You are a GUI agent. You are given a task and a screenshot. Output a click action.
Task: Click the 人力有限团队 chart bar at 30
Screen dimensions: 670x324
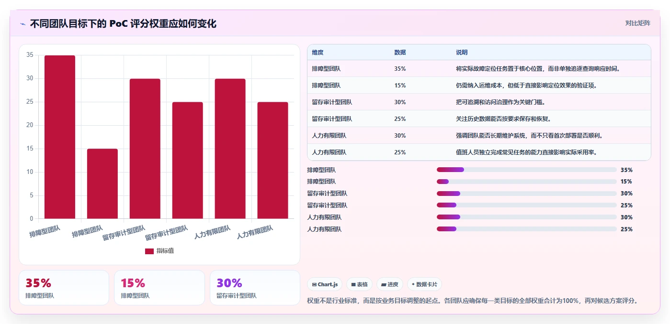pyautogui.click(x=230, y=149)
